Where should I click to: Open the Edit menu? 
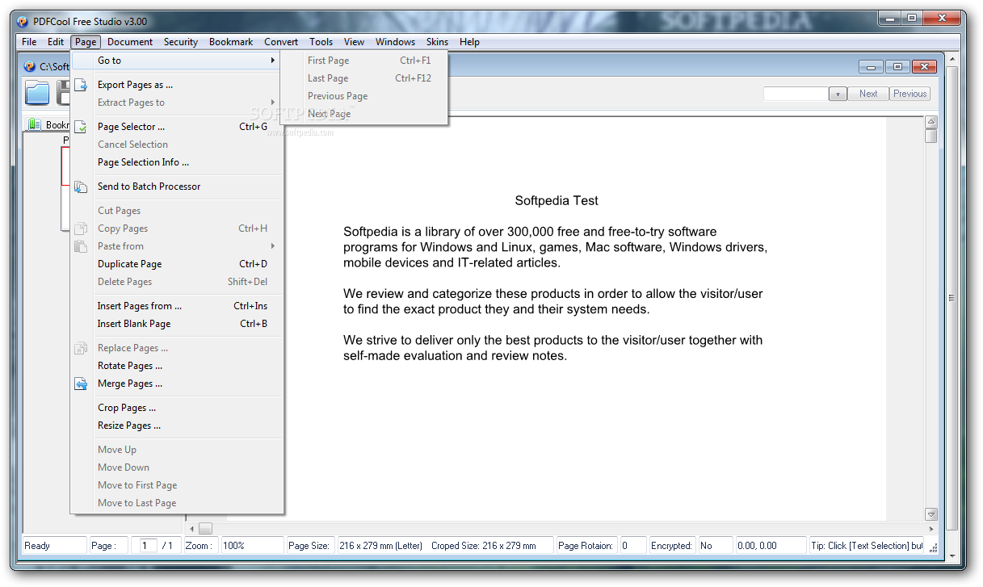click(x=56, y=41)
